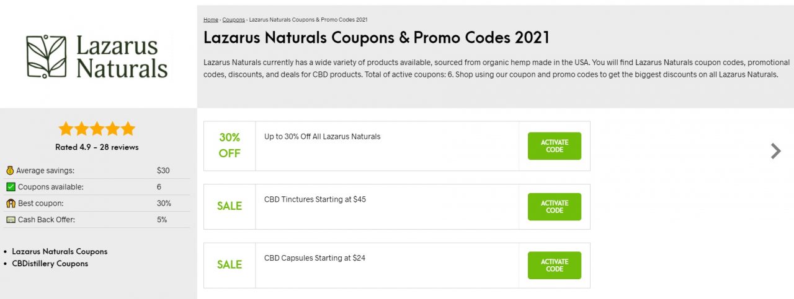Open Lazarus Naturals Coupons sidebar link
The width and height of the screenshot is (794, 299).
pyautogui.click(x=60, y=251)
